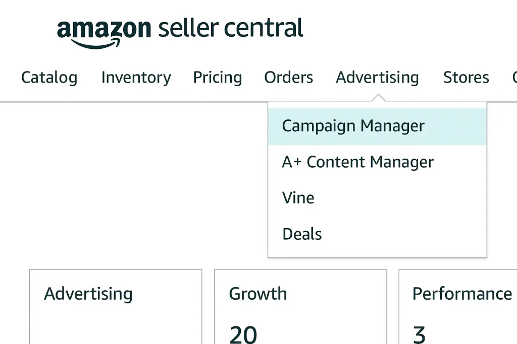Viewport: 517px width, 344px height.
Task: Collapse the Advertising dropdown menu
Action: point(377,78)
